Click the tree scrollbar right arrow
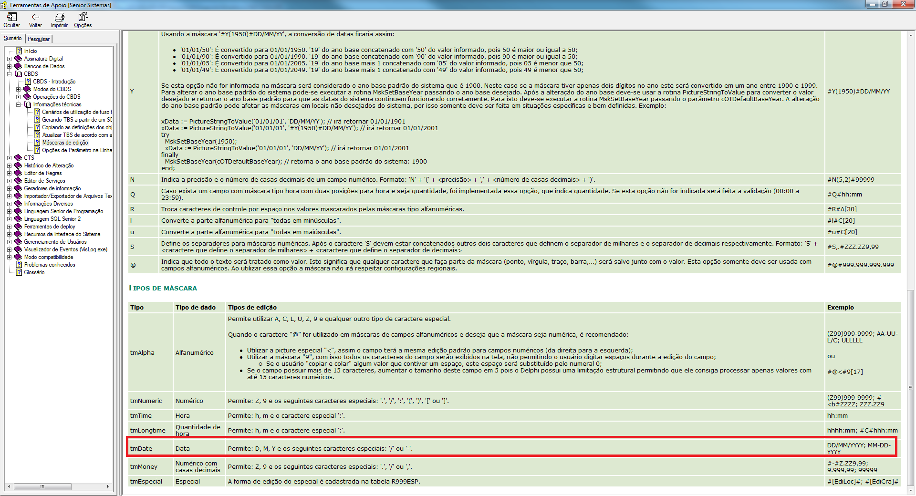 (108, 486)
